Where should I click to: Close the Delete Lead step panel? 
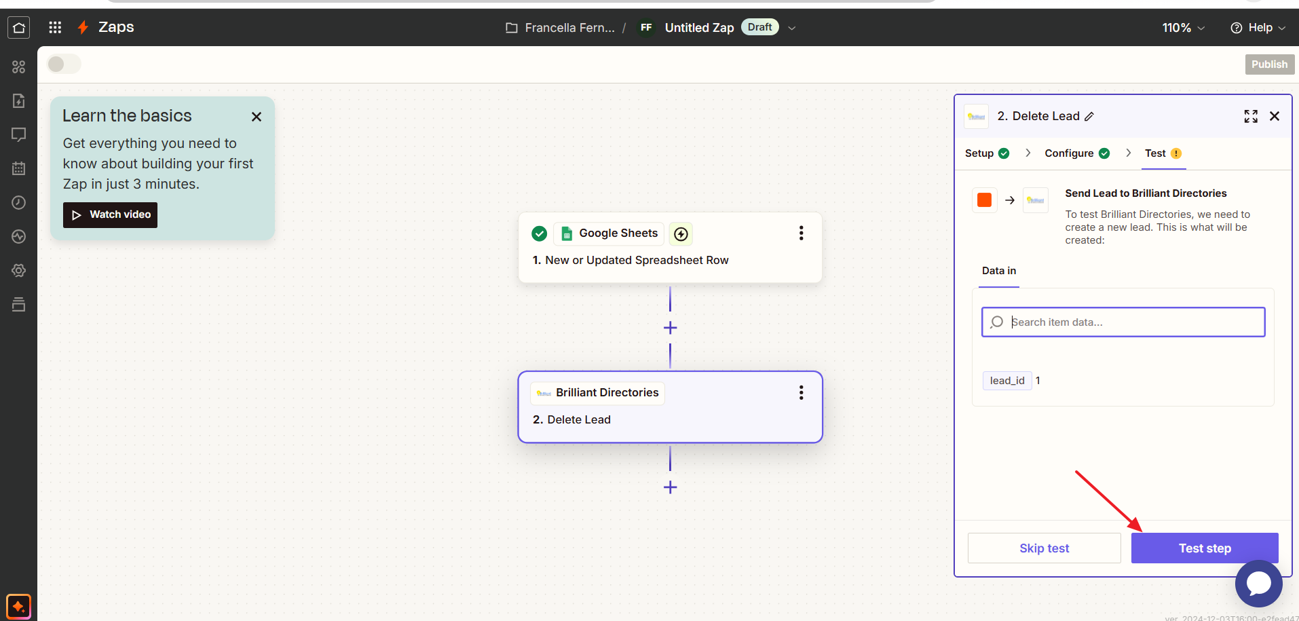[1275, 116]
